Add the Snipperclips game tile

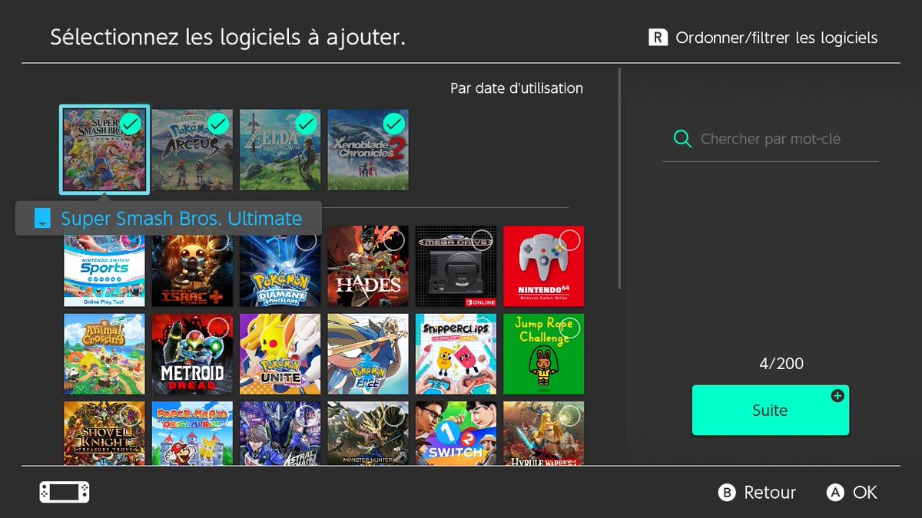(456, 354)
